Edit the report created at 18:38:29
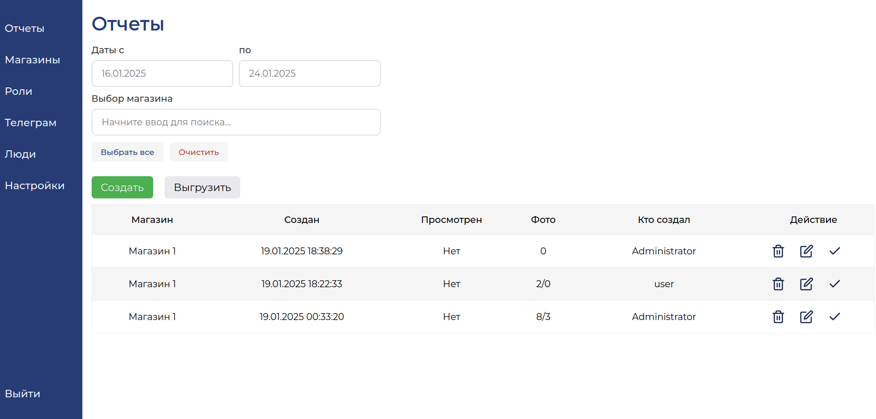Screen dimensions: 876x419 807,251
